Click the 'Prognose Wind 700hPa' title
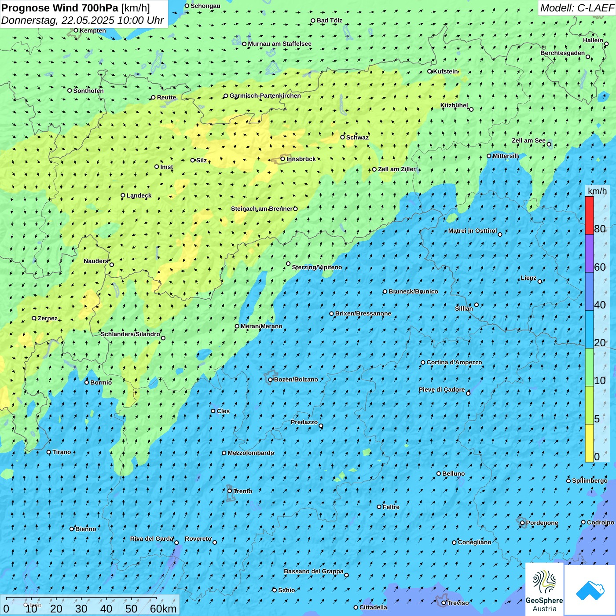Image resolution: width=616 pixels, height=616 pixels. pyautogui.click(x=60, y=8)
